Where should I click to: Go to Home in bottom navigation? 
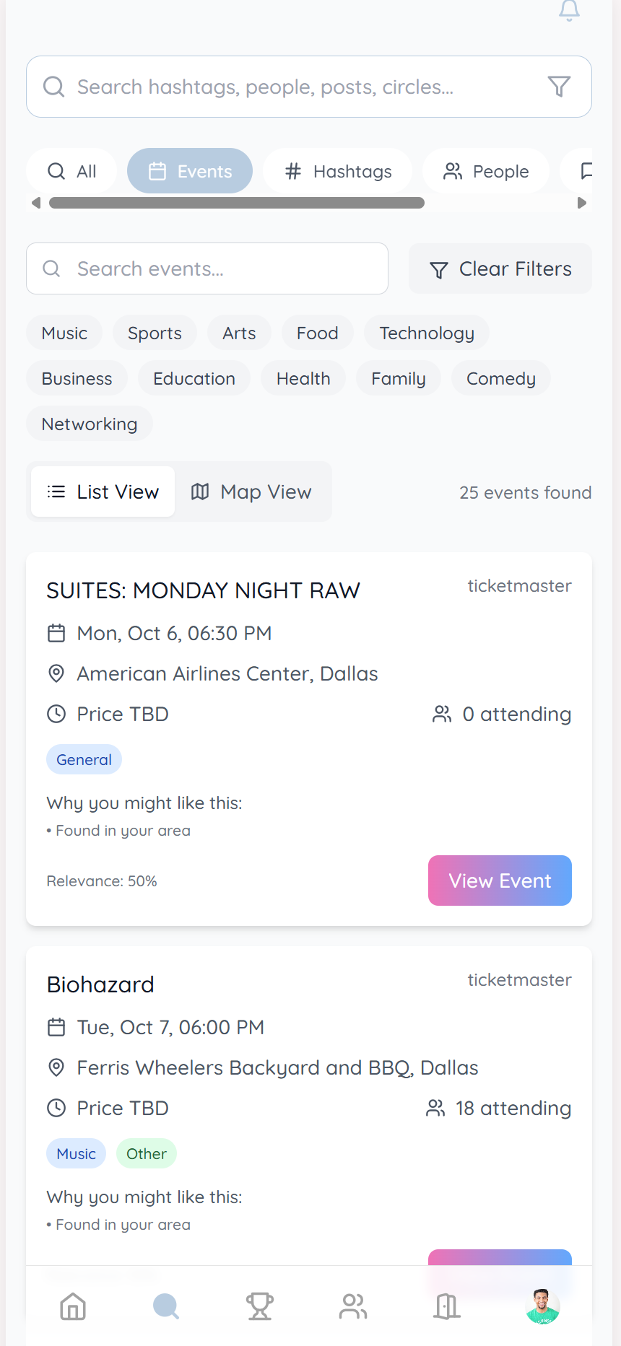[x=73, y=1306]
